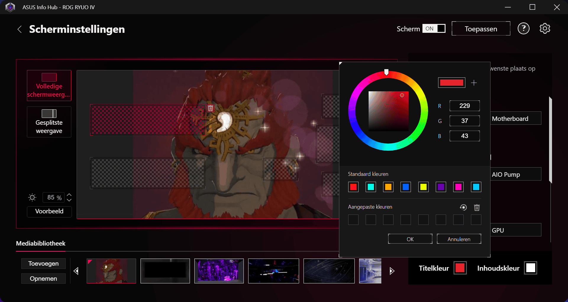This screenshot has height=302, width=568.
Task: Click the back arrow beside Scherminstellingen
Action: [x=20, y=29]
